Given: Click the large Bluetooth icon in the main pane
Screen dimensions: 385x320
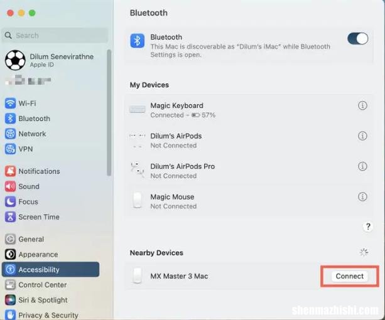Looking at the screenshot, I should (138, 41).
